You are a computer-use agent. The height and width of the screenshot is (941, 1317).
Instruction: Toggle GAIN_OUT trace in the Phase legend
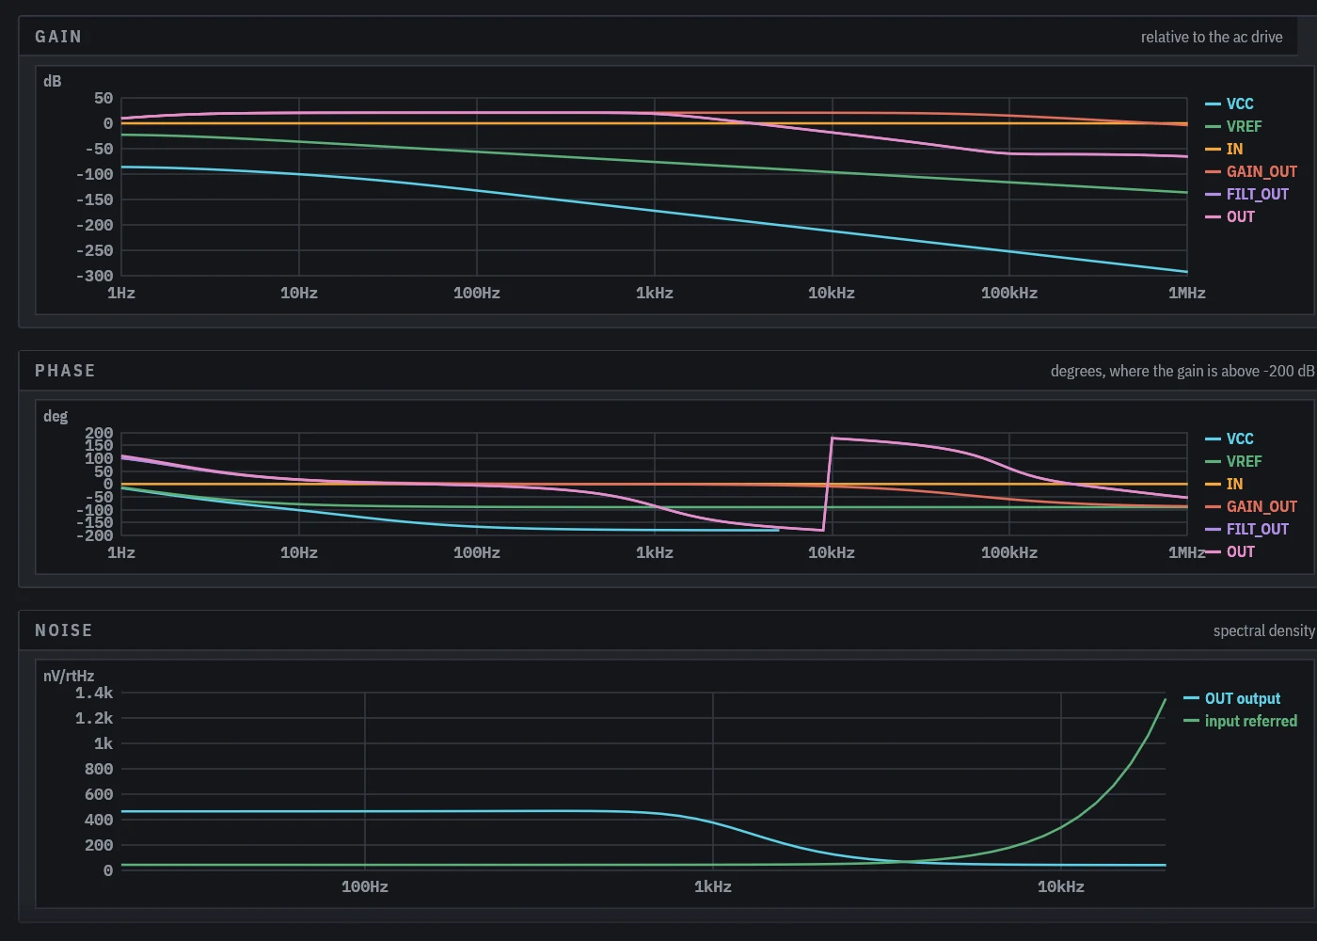[x=1251, y=506]
